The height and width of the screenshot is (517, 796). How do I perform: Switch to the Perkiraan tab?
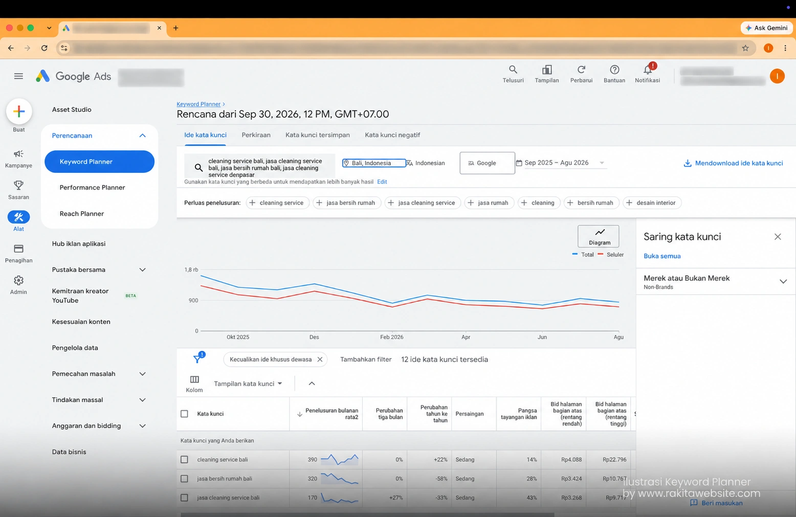pyautogui.click(x=256, y=135)
